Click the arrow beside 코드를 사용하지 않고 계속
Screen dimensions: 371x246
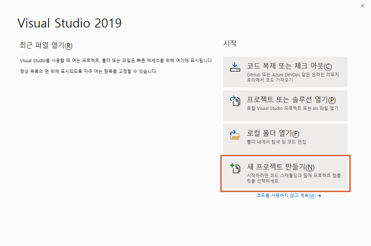[x=319, y=196]
